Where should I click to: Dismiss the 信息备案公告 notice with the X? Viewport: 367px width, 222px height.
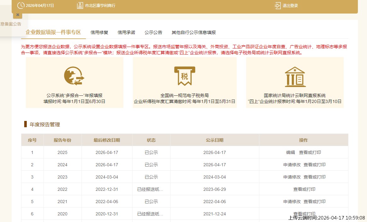point(18,14)
